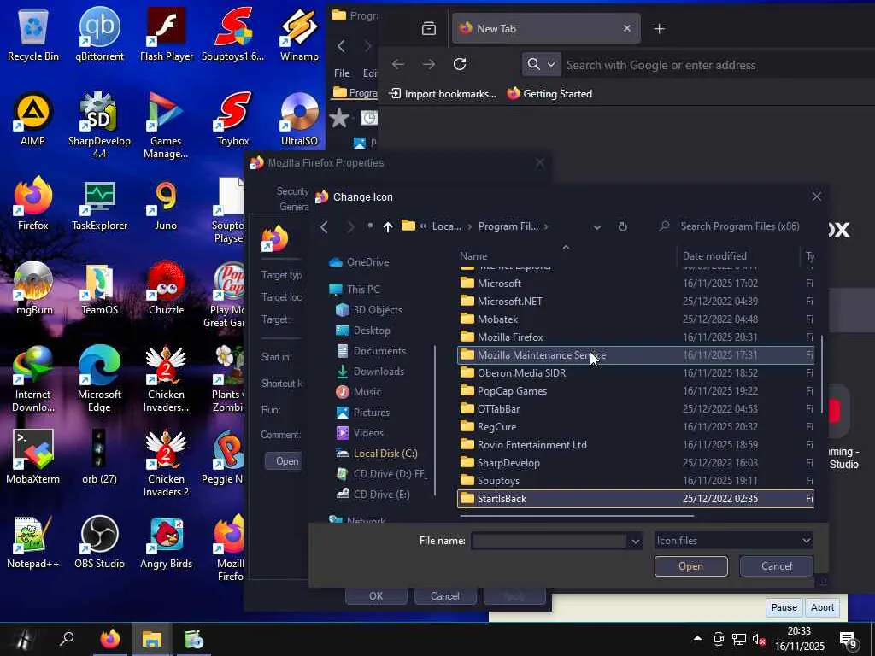875x656 pixels.
Task: Launch AIMP desktop shortcut
Action: click(33, 119)
